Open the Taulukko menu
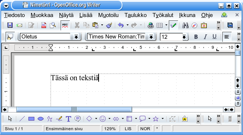Viewport: 243px width, 135px height. point(136,15)
